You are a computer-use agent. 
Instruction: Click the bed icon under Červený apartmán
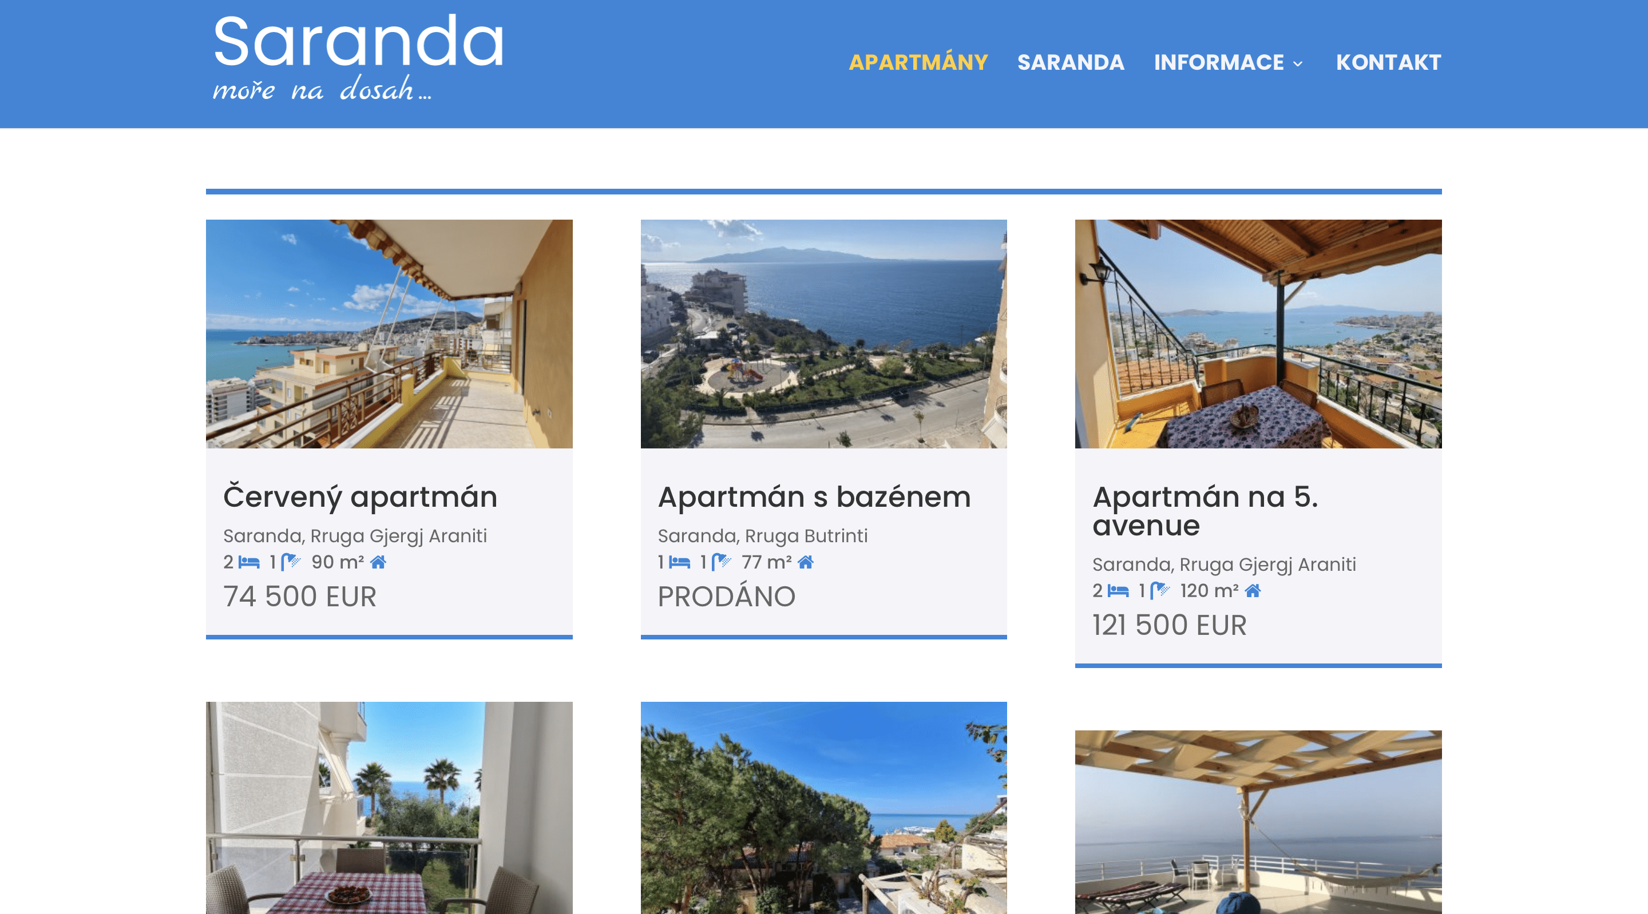point(249,562)
